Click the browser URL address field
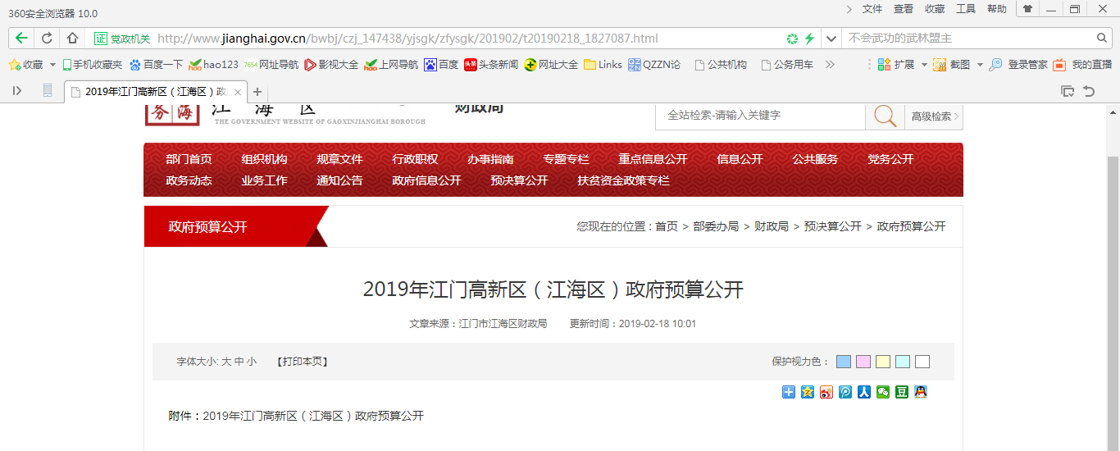The width and height of the screenshot is (1120, 451). (467, 39)
